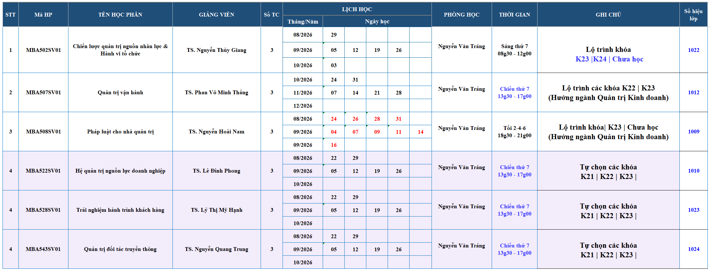Click time cell 'Tối 2-4-6 18g30 - 21g00'
This screenshot has width=710, height=271.
coord(514,132)
